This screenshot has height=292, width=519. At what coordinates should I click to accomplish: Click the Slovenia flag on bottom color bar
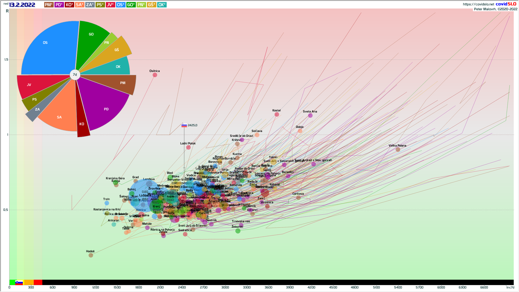[19, 282]
